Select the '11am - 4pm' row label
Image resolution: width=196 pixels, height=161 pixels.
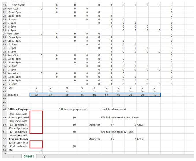(x=14, y=41)
